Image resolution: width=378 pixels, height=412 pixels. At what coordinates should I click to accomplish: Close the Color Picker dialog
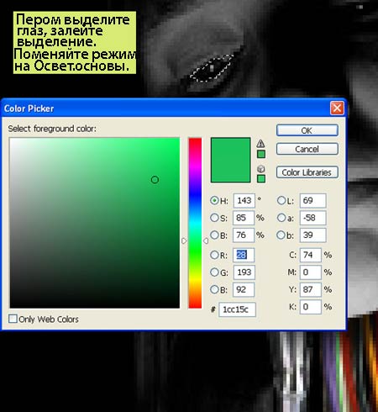point(337,108)
